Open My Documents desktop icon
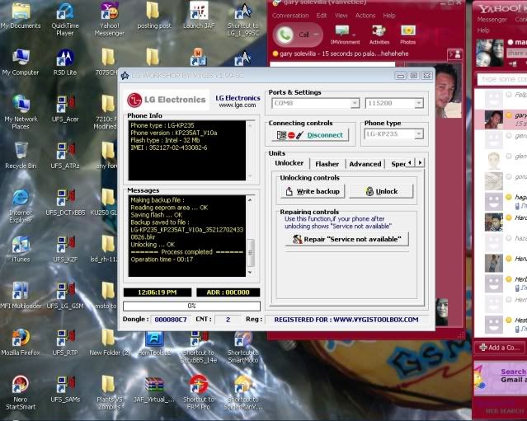Viewport: 527px width, 421px height. [x=21, y=15]
